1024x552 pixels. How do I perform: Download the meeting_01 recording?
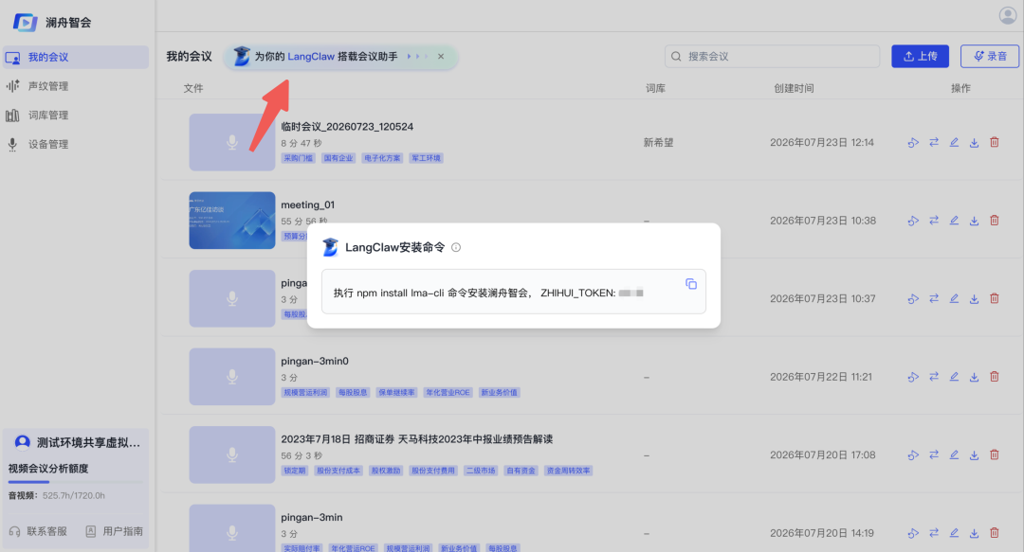[974, 221]
